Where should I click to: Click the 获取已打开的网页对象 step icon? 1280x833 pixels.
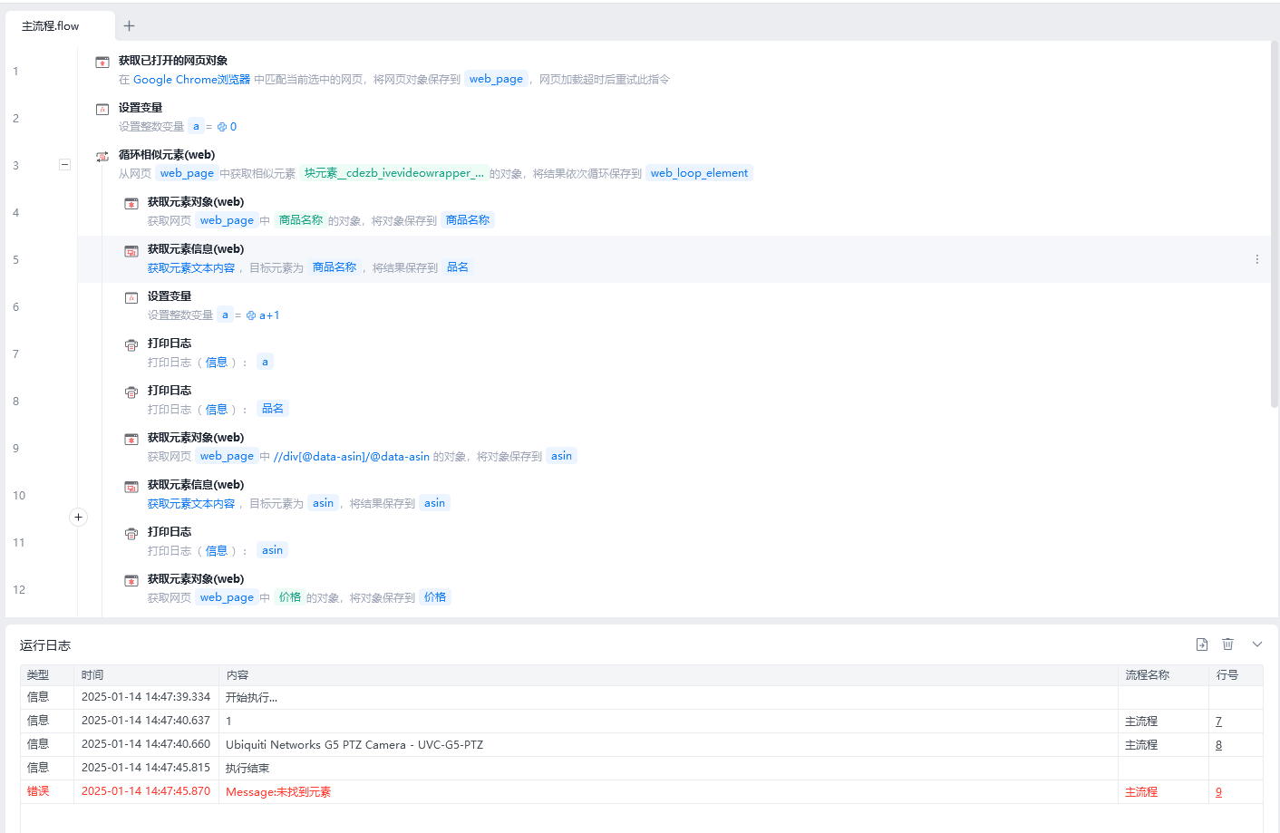tap(102, 63)
